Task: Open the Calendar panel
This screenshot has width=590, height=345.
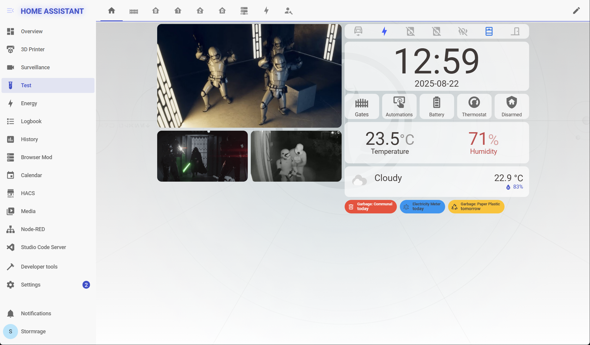Action: 48,175
